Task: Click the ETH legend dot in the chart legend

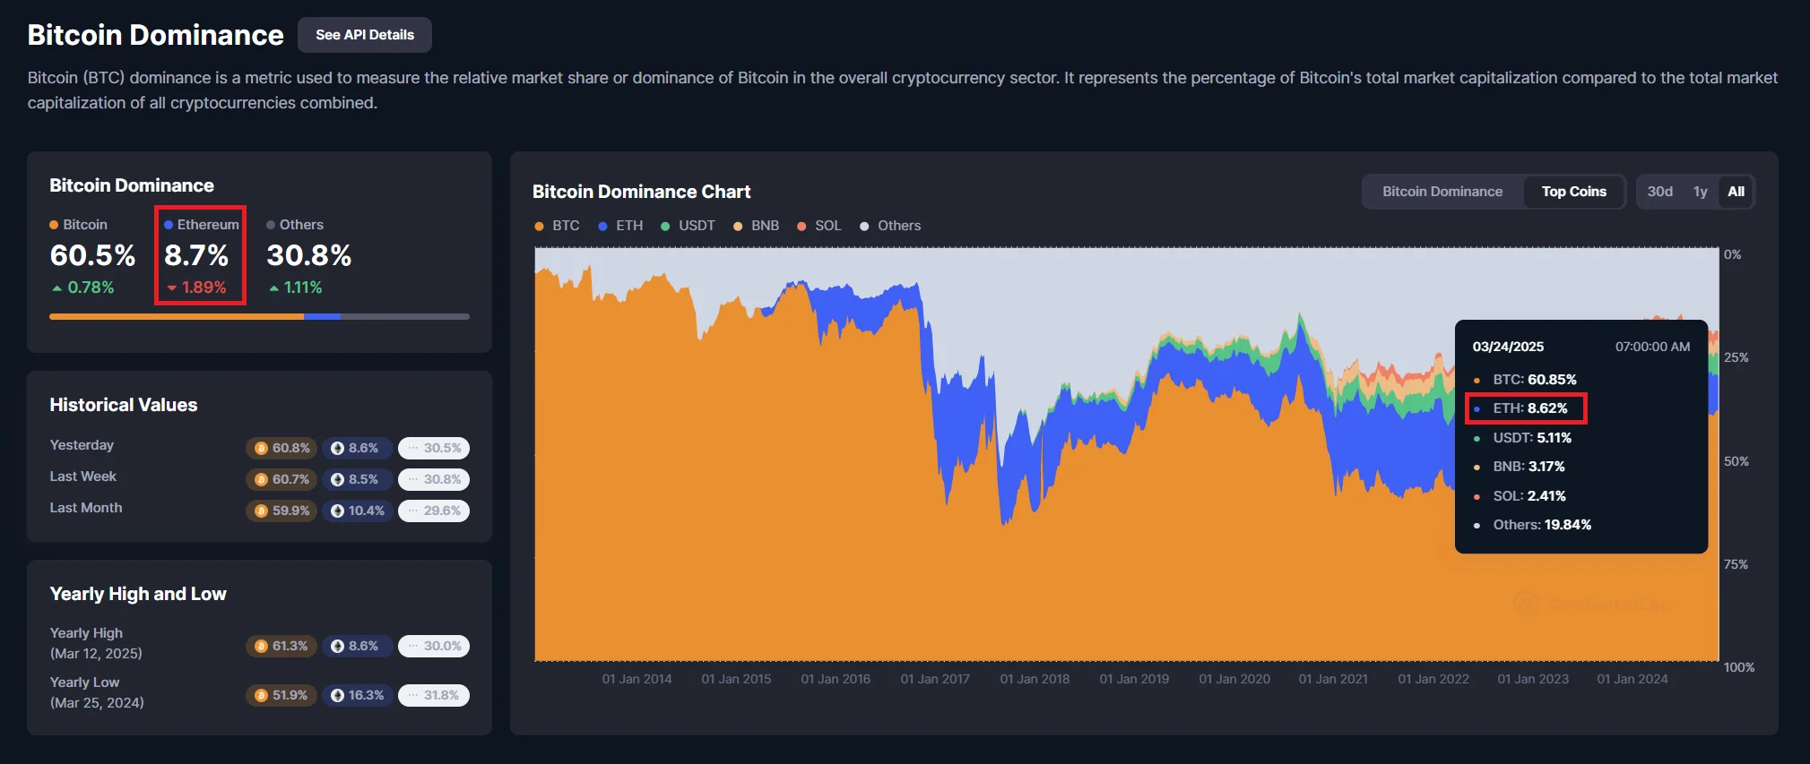Action: pyautogui.click(x=601, y=226)
